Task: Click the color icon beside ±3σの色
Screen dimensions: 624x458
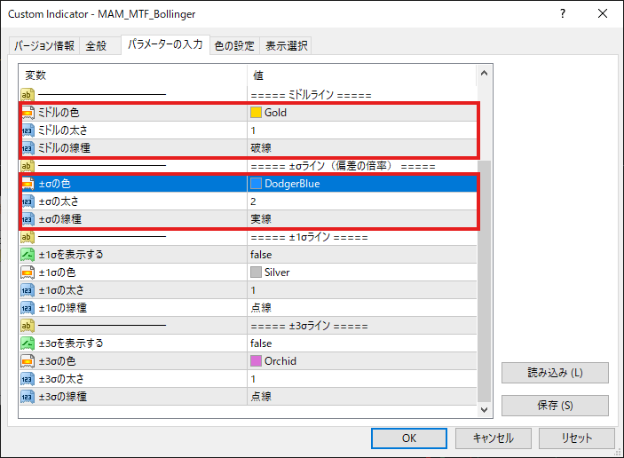Action: coord(28,361)
